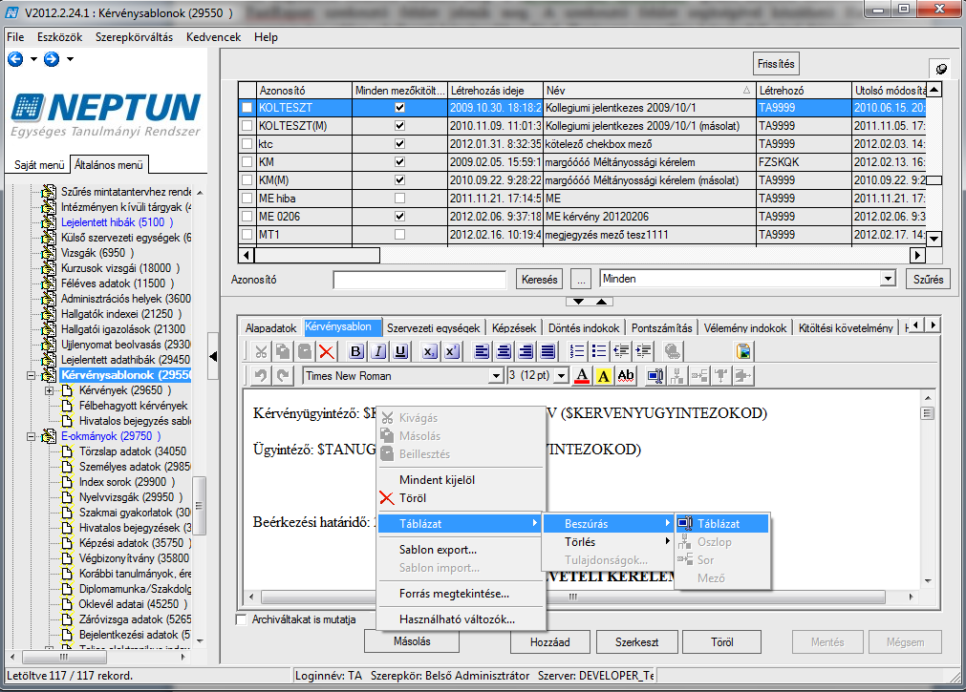Screen dimensions: 966x692
Task: Apply superscript formatting
Action: click(452, 351)
